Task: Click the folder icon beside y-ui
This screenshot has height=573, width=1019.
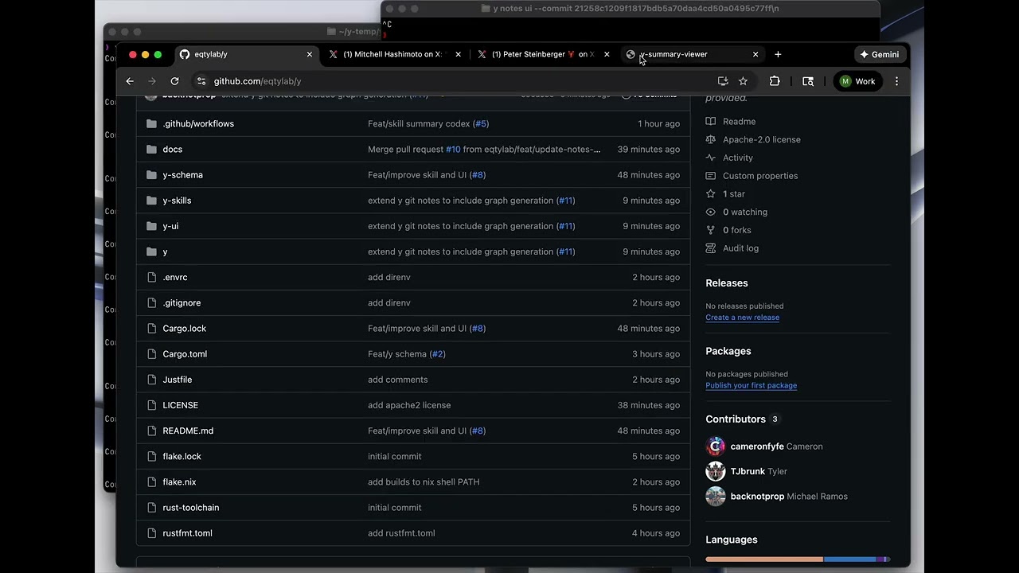Action: (x=151, y=226)
